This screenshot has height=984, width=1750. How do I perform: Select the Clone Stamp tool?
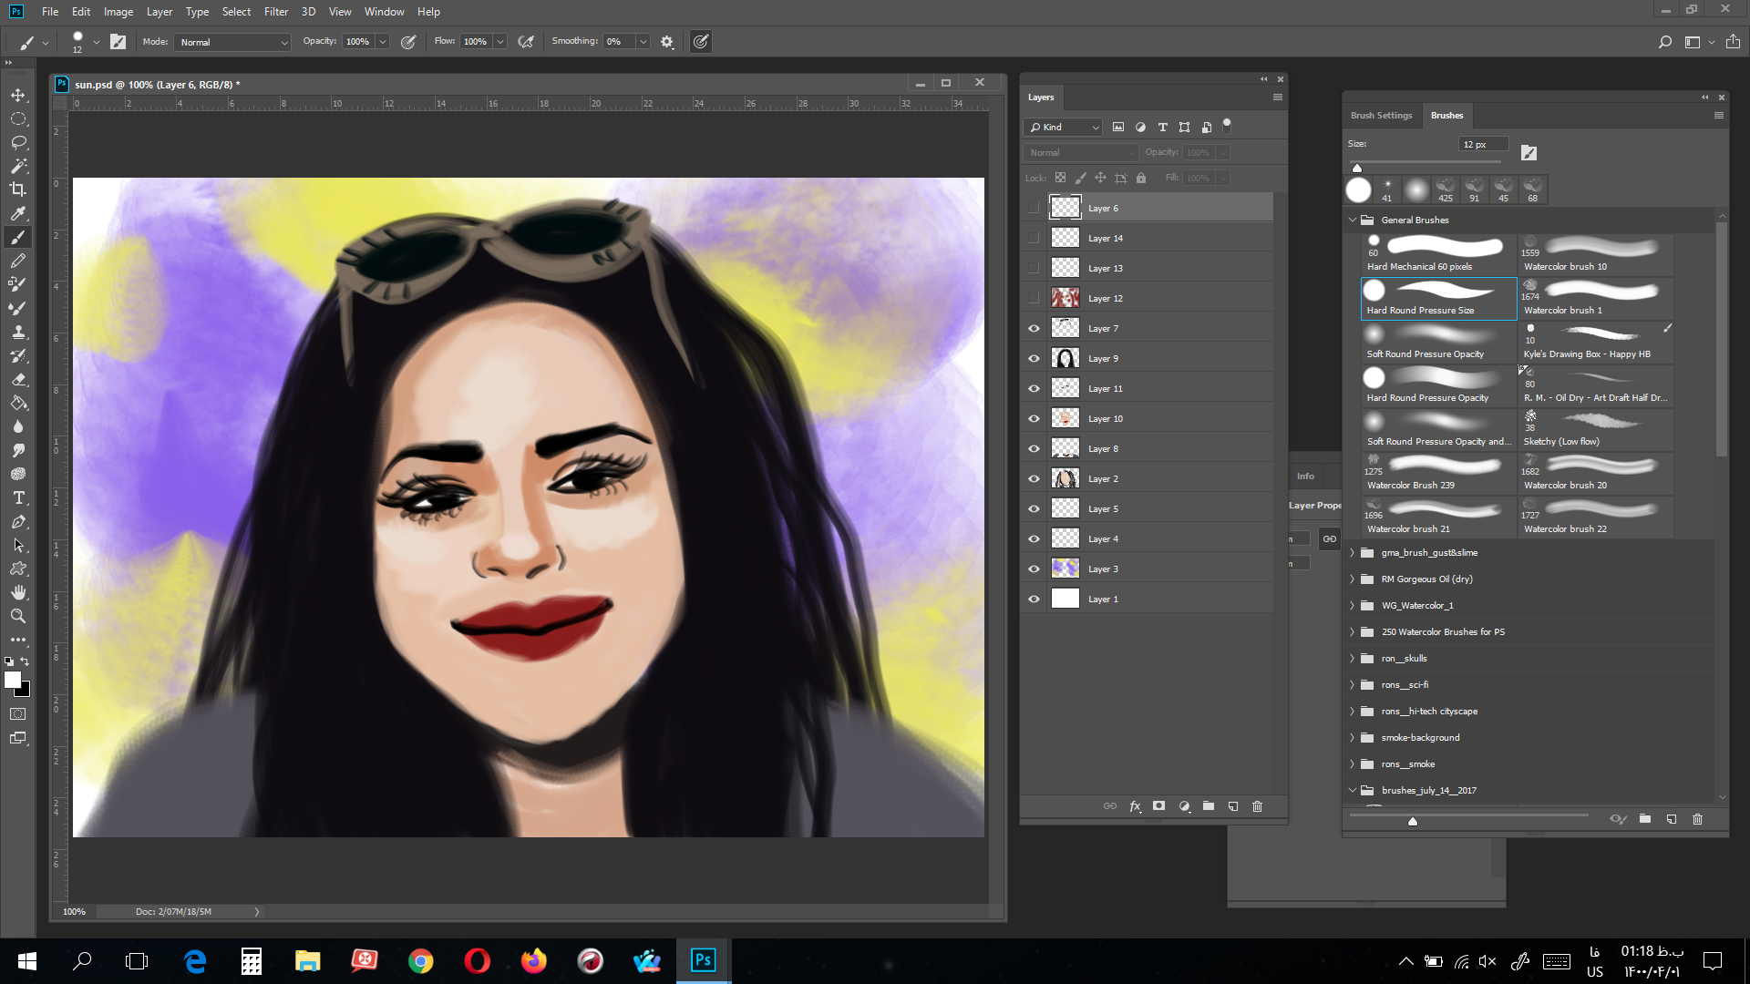point(18,332)
